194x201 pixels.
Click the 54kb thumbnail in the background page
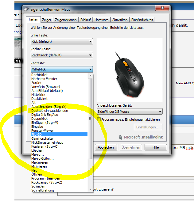click(18, 50)
